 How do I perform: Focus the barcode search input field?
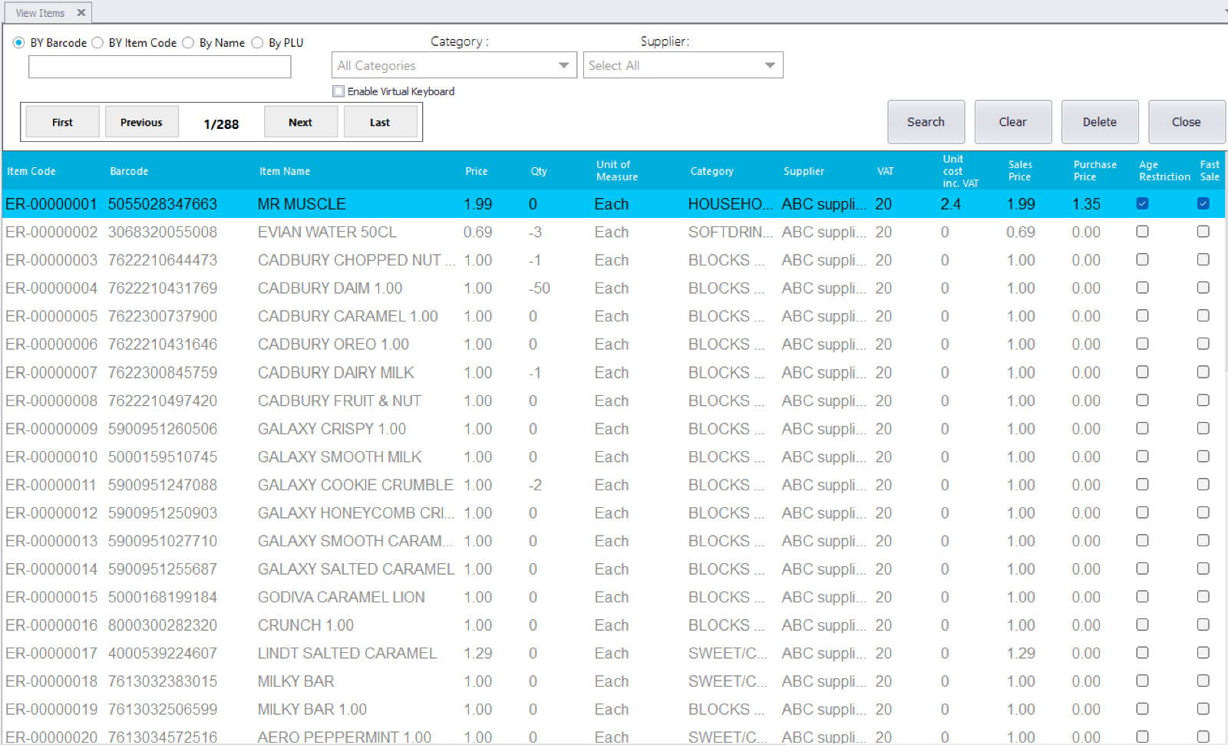[x=160, y=67]
